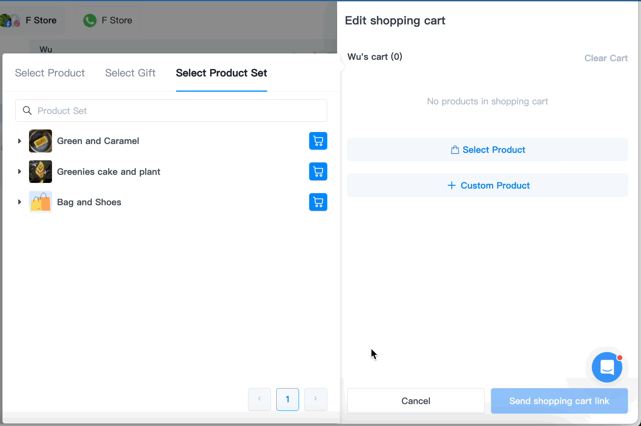
Task: Expand the Bag and Shoes set
Action: 19,202
